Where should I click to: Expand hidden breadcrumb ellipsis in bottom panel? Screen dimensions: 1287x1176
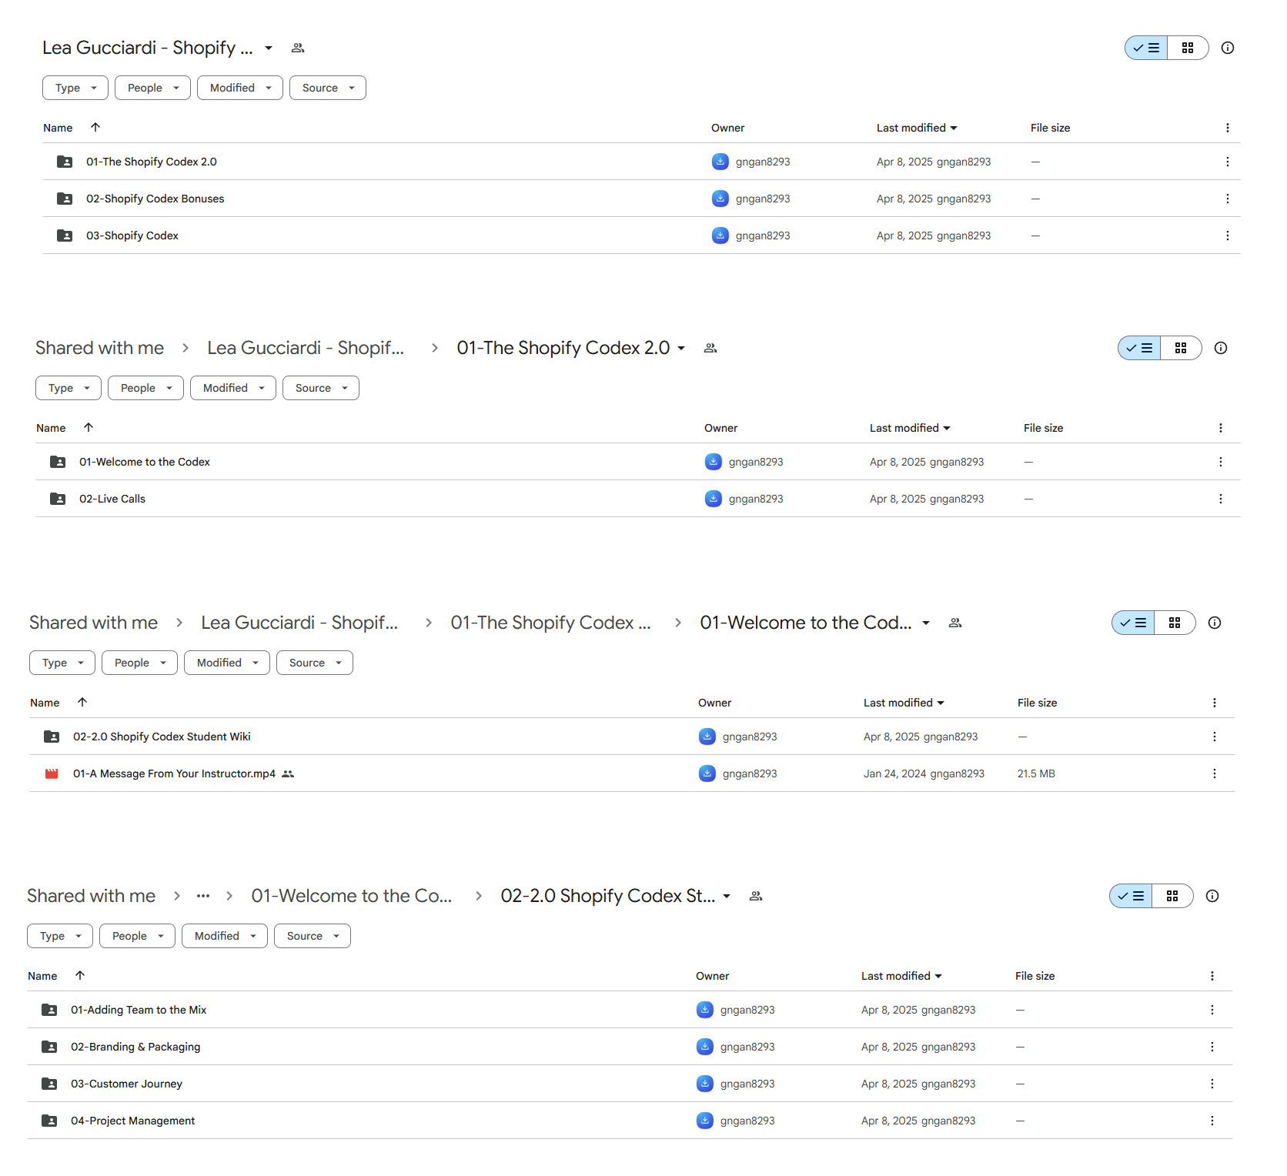pyautogui.click(x=203, y=896)
